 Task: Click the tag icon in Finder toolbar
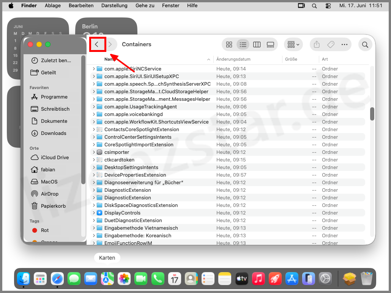[331, 45]
